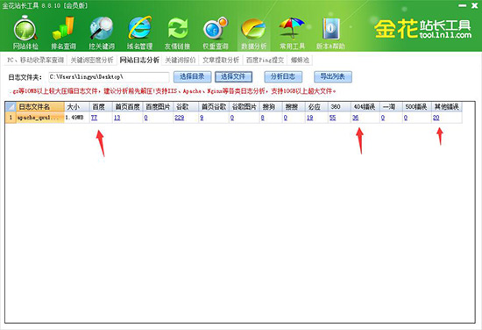Sort by the 一淘 column header
Viewport: 482px width, 330px height.
point(391,107)
